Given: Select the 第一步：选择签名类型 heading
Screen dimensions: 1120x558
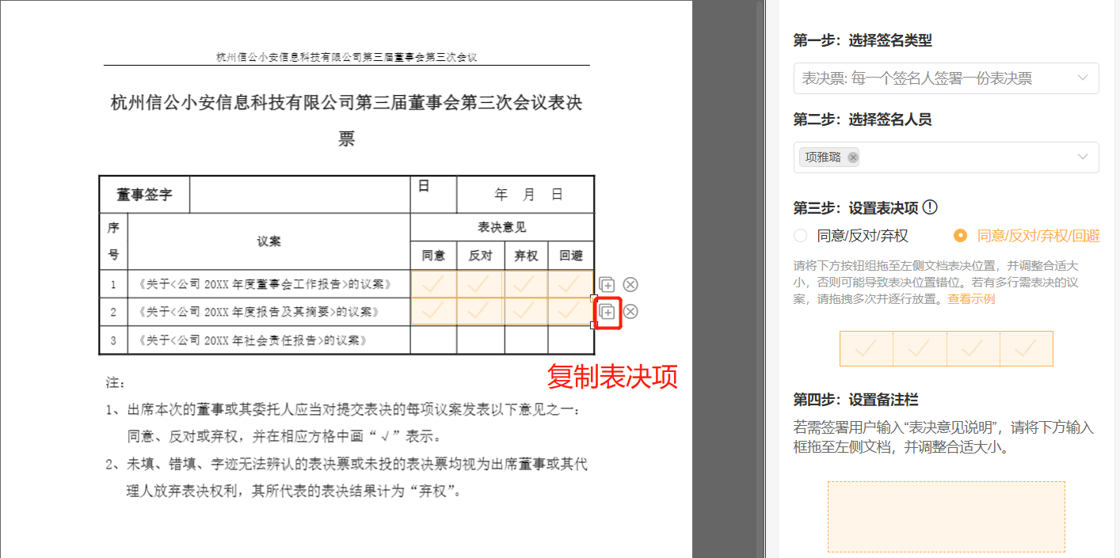Looking at the screenshot, I should [863, 40].
